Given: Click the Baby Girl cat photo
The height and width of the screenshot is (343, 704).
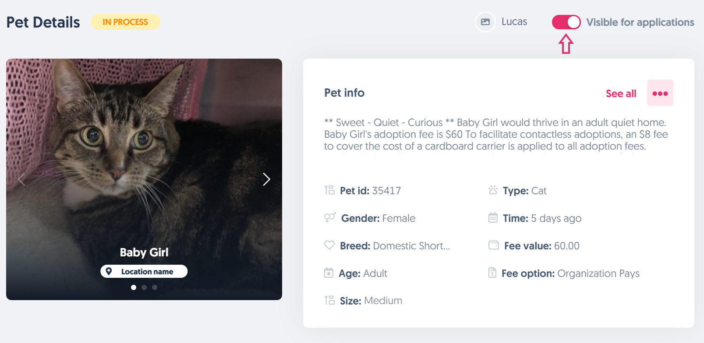Looking at the screenshot, I should [x=144, y=144].
